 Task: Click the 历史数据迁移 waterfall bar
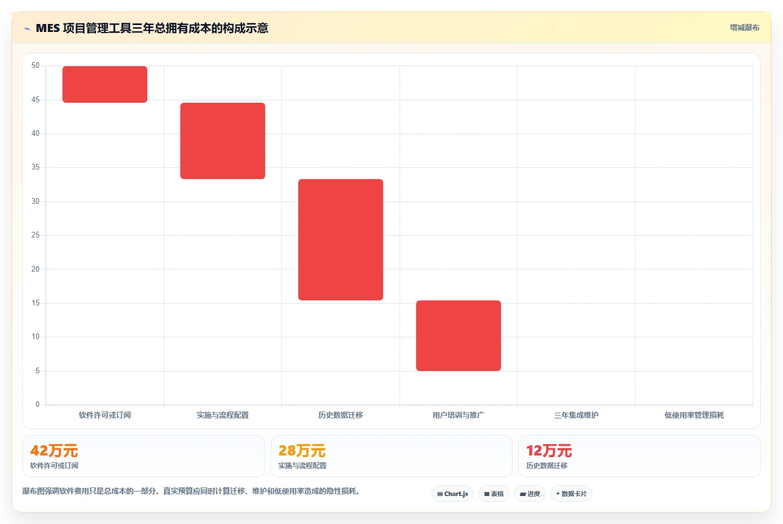[341, 240]
